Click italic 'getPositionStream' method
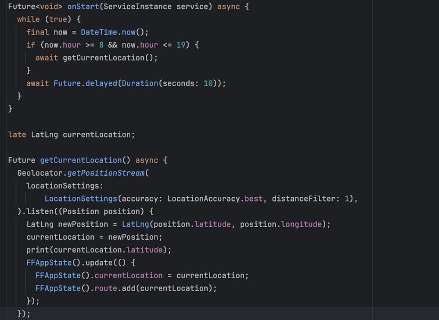Screen dimensions: 439x320 tap(106, 173)
